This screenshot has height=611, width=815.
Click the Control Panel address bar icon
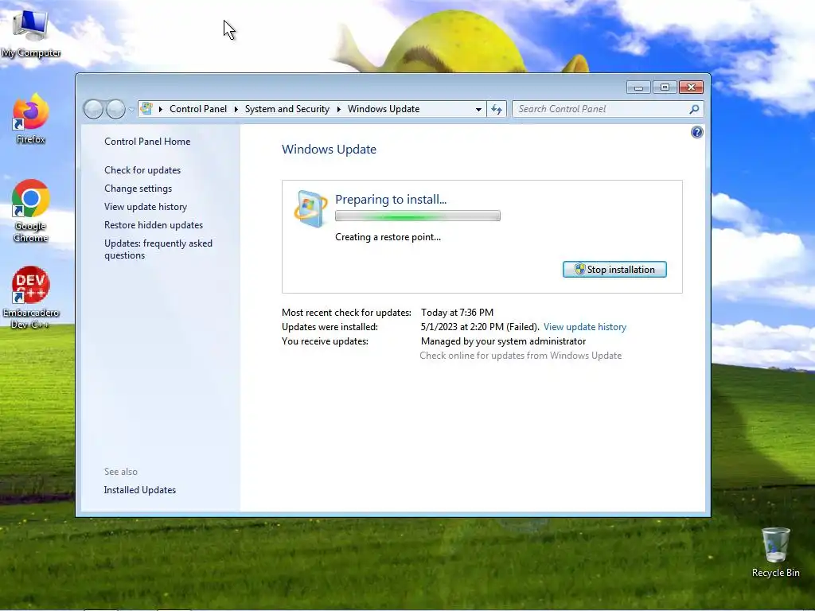point(147,108)
